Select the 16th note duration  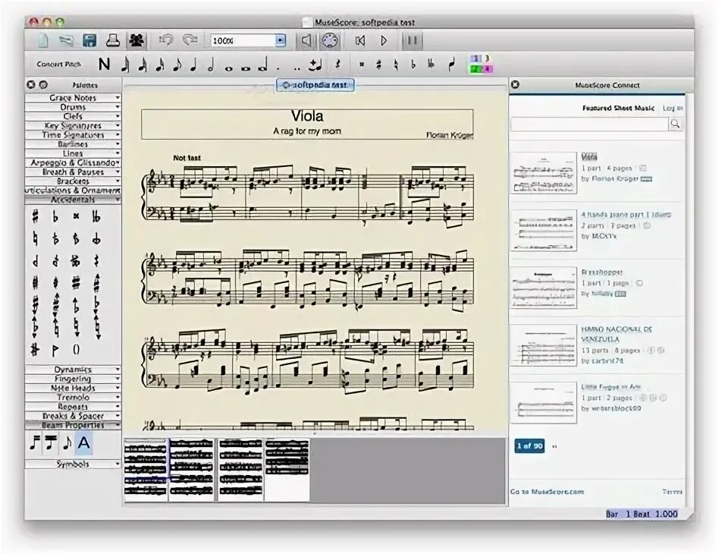point(159,65)
